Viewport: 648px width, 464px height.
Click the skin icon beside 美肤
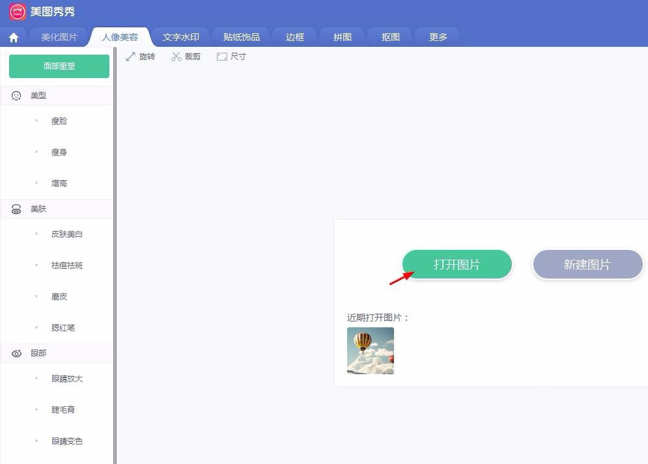(16, 210)
